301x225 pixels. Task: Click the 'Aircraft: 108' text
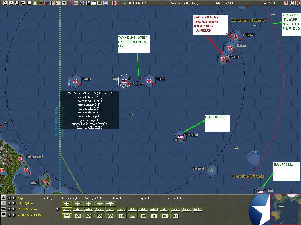pyautogui.click(x=175, y=198)
